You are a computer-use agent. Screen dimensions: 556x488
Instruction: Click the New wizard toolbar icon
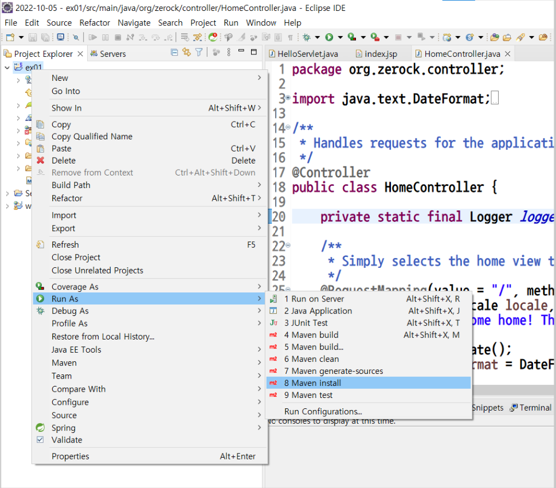point(10,37)
